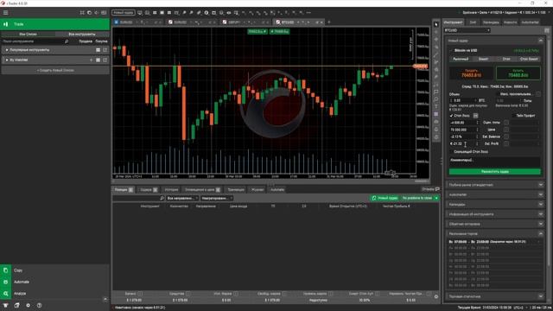Click the green New Order button in positions panel
The height and width of the screenshot is (311, 553).
pyautogui.click(x=385, y=198)
